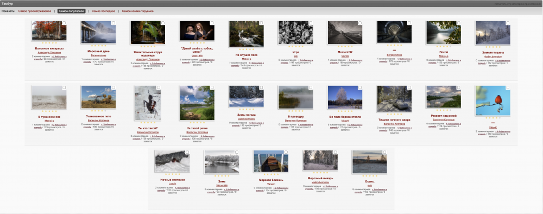Screen dimensions: 543x214
Task: Tick the checkbox on 'На опушке леса' photo
Action: coord(262,23)
